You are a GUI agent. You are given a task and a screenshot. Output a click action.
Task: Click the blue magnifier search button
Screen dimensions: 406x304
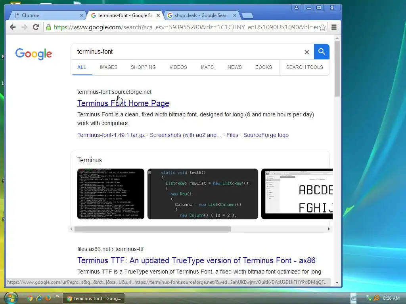pyautogui.click(x=322, y=52)
